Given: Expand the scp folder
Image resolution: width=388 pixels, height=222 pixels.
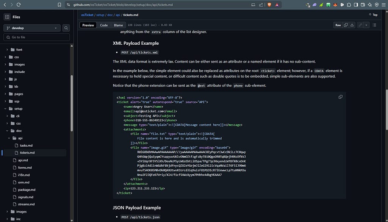Looking at the screenshot, I should click(x=5, y=101).
